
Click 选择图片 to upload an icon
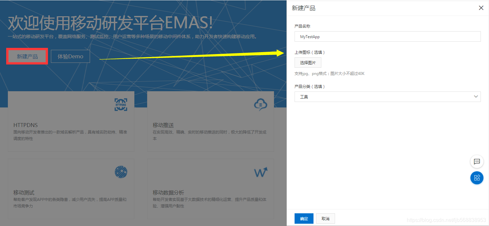(308, 63)
